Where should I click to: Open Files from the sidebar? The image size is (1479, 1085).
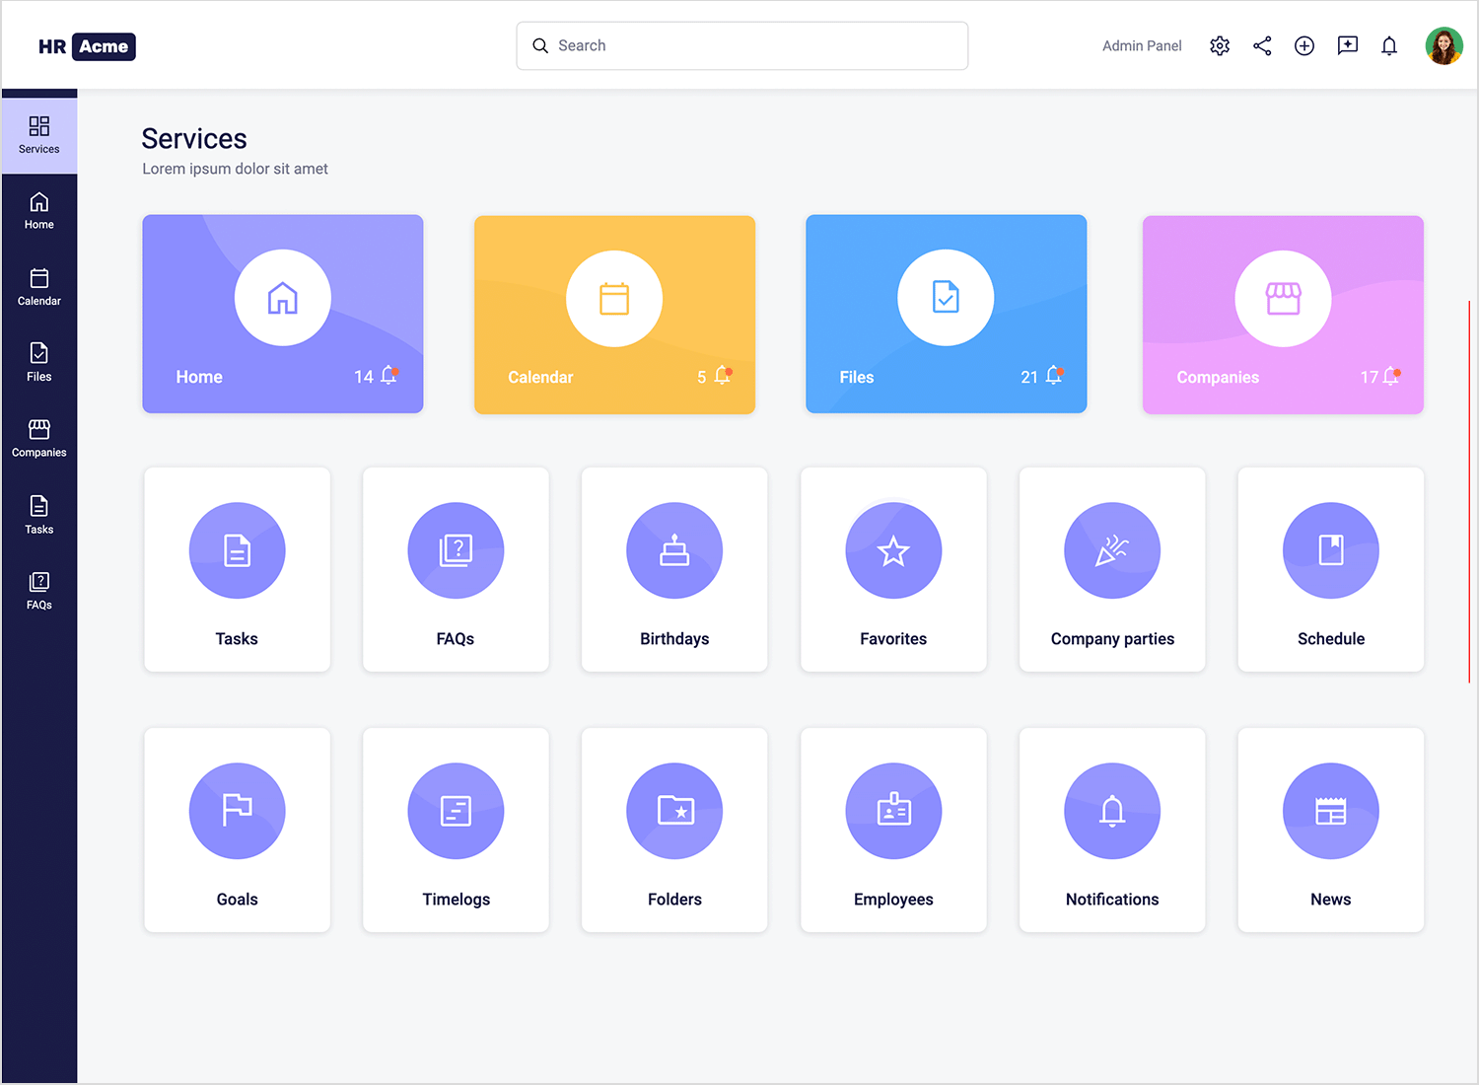tap(39, 363)
